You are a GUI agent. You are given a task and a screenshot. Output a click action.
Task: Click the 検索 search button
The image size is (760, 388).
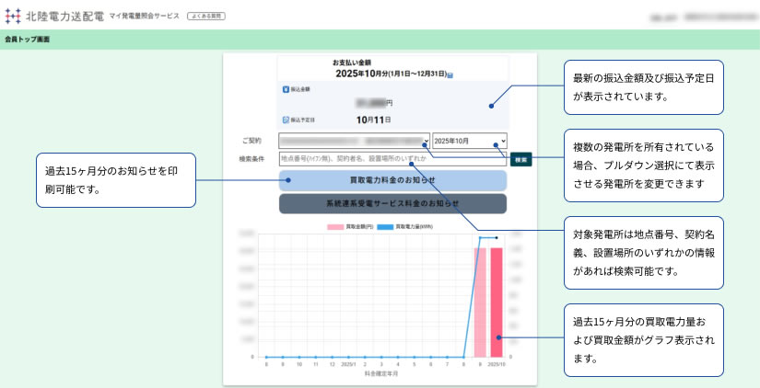[521, 159]
